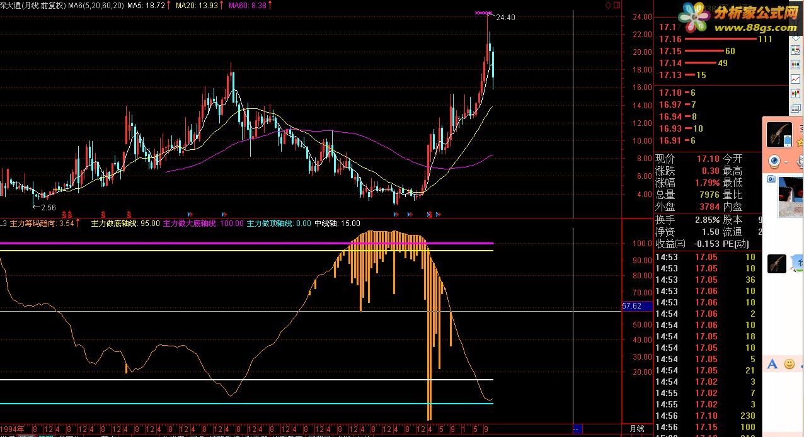Image resolution: width=804 pixels, height=437 pixels.
Task: Click the 主力做顶轴线: 0.00 label
Action: pos(279,223)
